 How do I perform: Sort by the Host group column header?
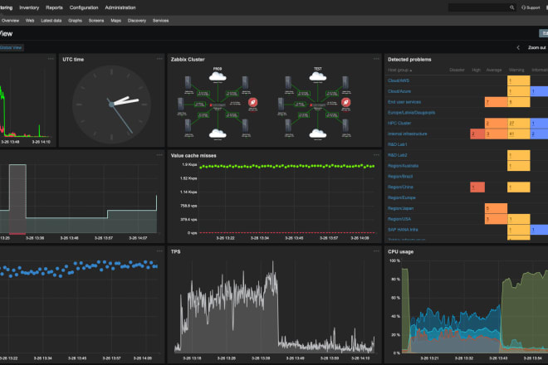point(399,71)
